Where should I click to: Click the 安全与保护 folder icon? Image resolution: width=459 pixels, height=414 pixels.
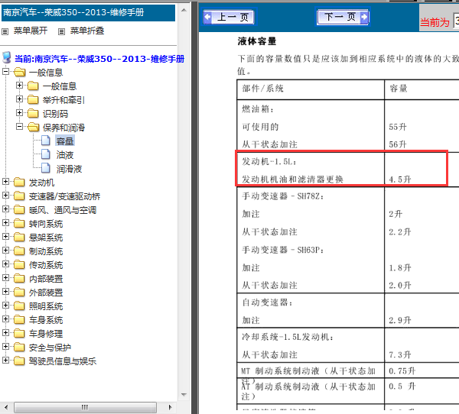click(19, 347)
